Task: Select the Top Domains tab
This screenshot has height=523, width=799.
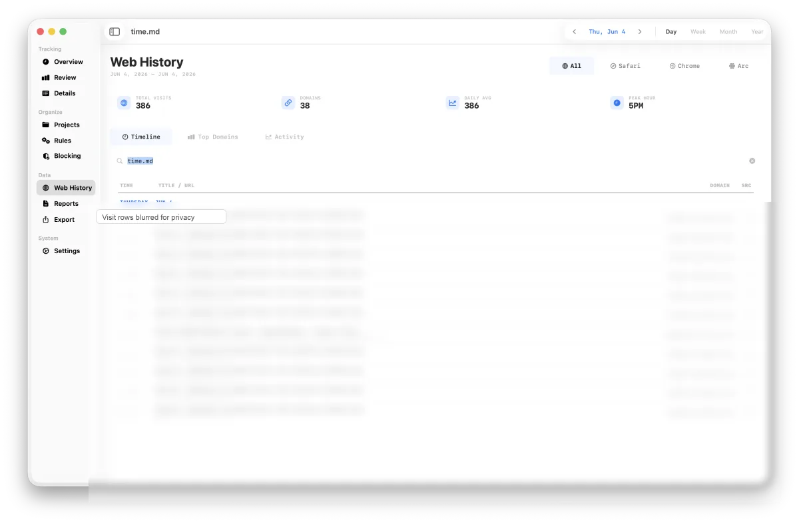Action: pos(212,137)
